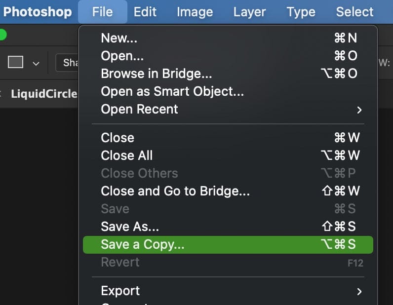This screenshot has height=305, width=393.
Task: Open the Type menu
Action: 301,11
